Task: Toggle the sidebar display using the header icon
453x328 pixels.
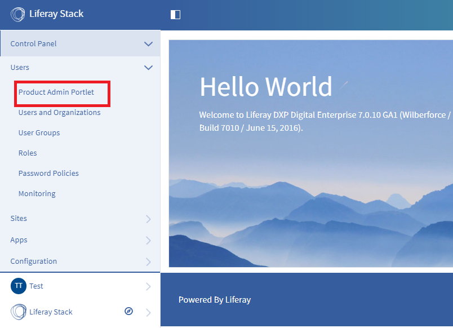Action: (x=175, y=15)
